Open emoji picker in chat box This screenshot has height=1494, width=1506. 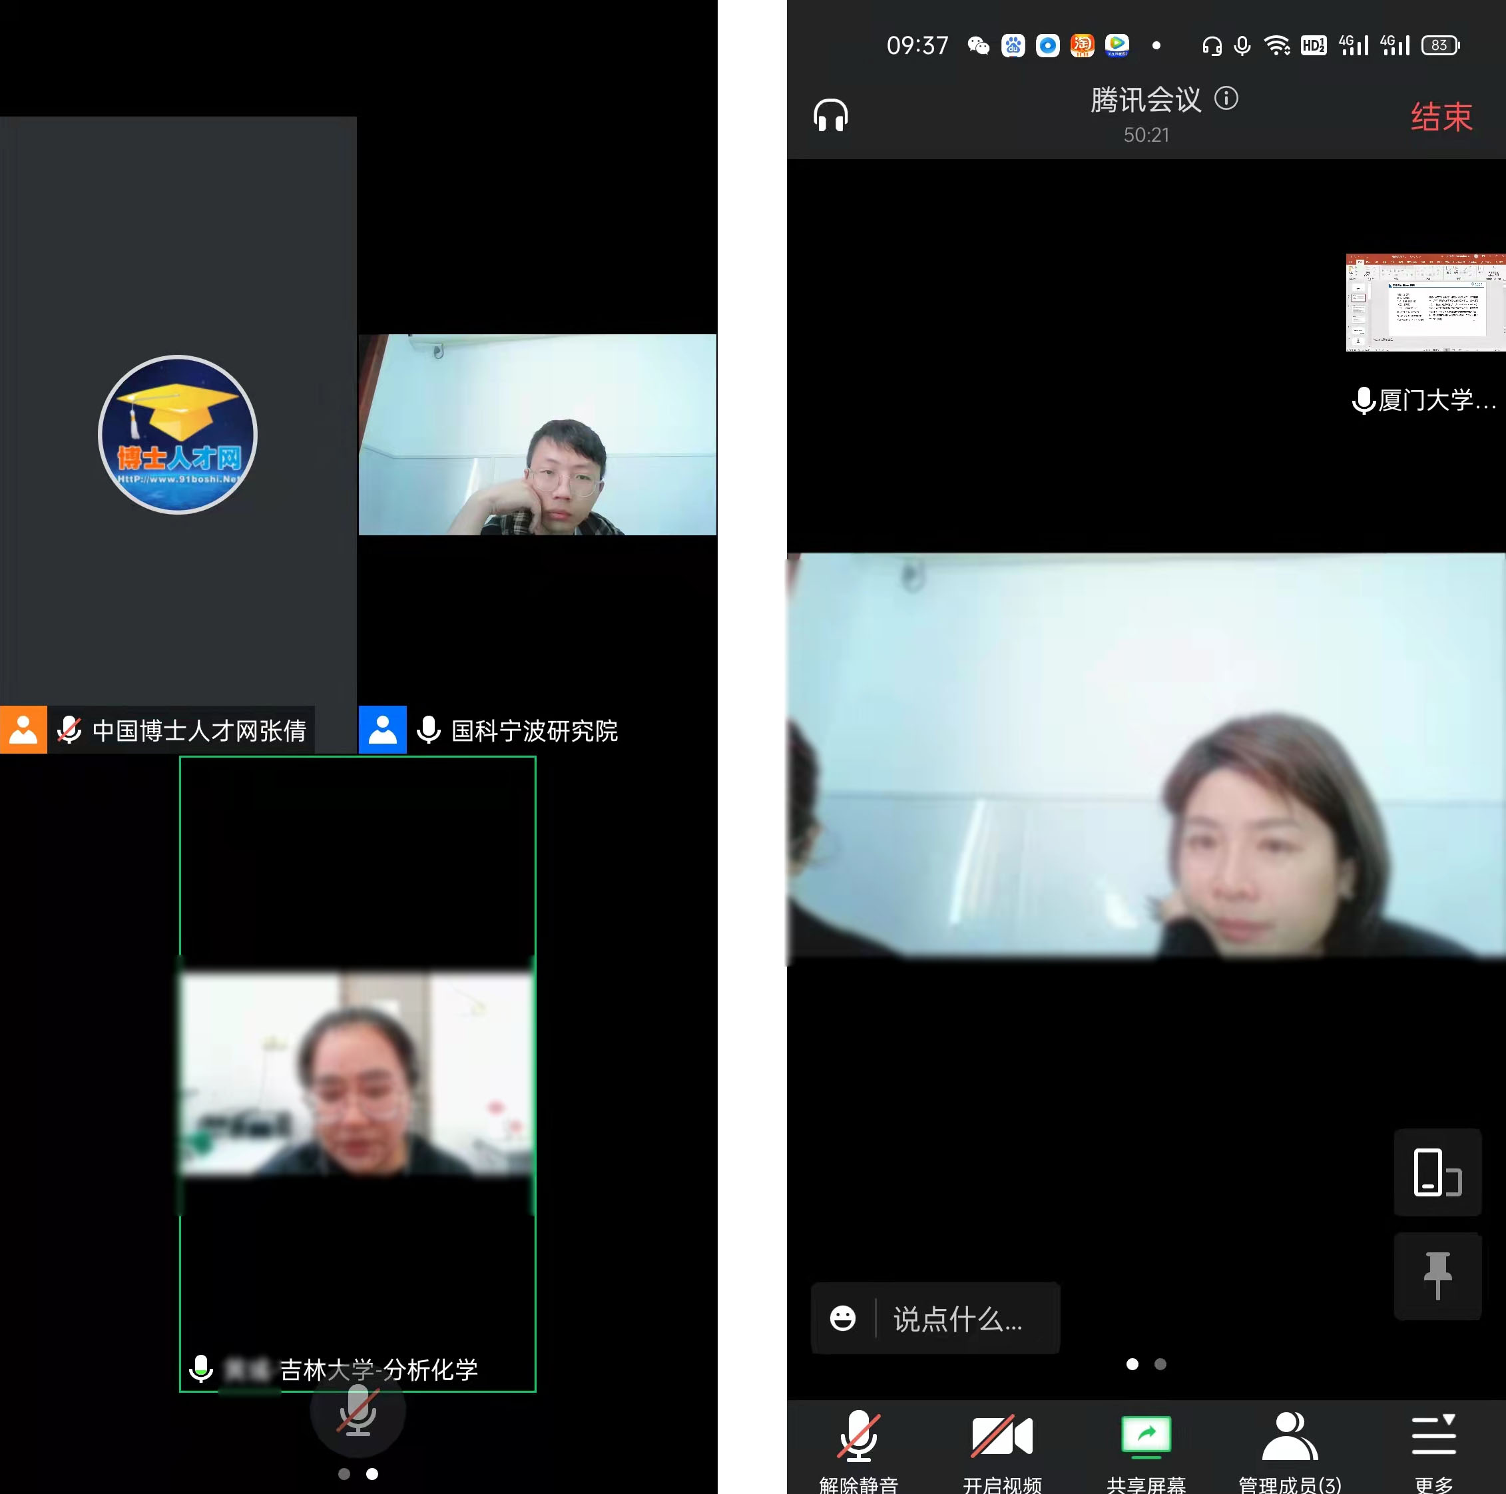(x=843, y=1318)
